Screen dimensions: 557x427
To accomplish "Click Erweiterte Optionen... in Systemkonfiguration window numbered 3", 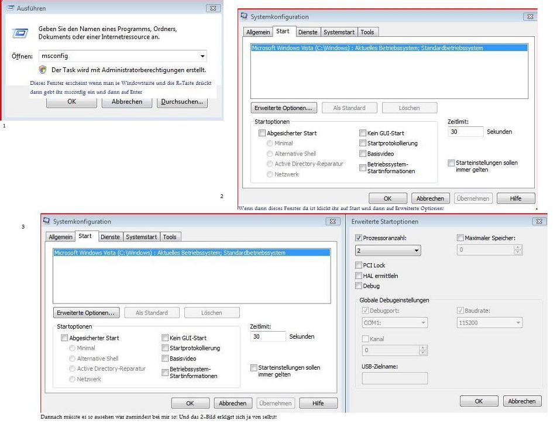I will pos(85,312).
